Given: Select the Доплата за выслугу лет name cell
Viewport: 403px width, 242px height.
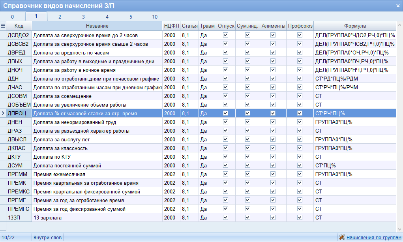Looking at the screenshot, I should [97, 139].
